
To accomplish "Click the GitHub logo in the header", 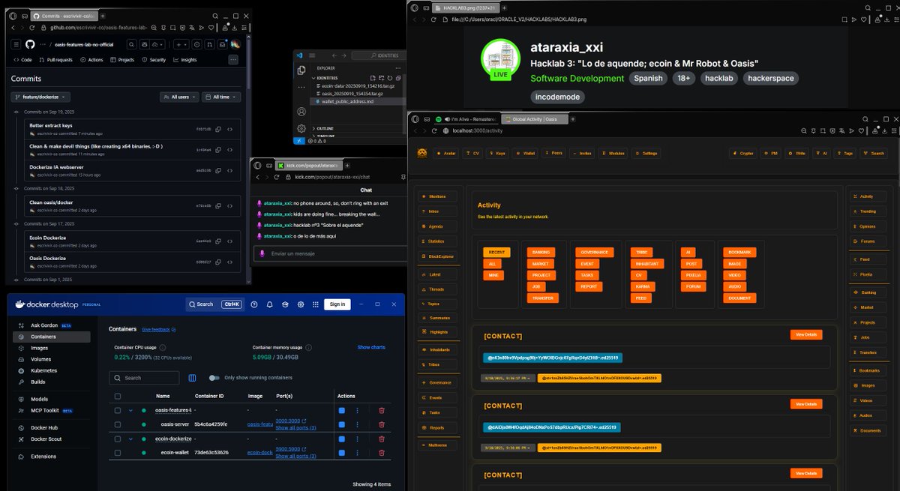I will click(30, 44).
